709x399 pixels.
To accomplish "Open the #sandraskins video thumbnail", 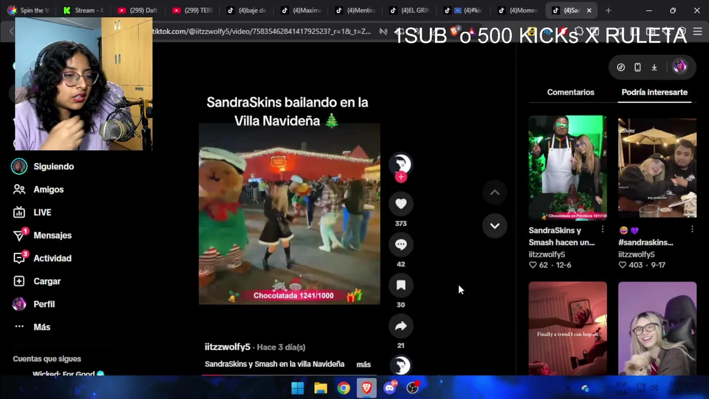I will pos(657,167).
